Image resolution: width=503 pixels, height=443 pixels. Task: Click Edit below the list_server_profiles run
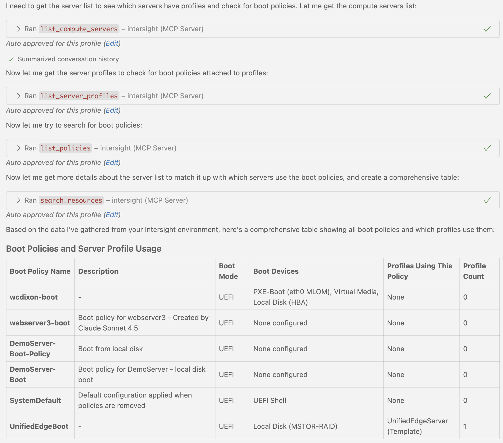pyautogui.click(x=112, y=110)
